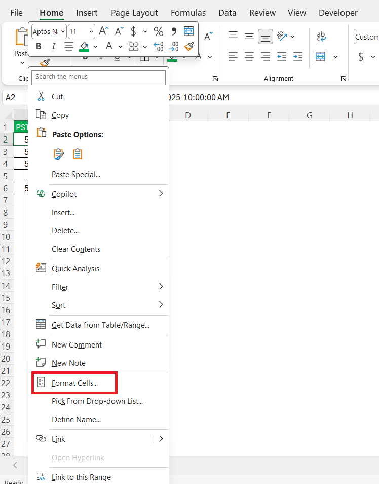Viewport: 379px width, 484px height.
Task: Click Merge & Center in mini toolbar
Action: (188, 31)
